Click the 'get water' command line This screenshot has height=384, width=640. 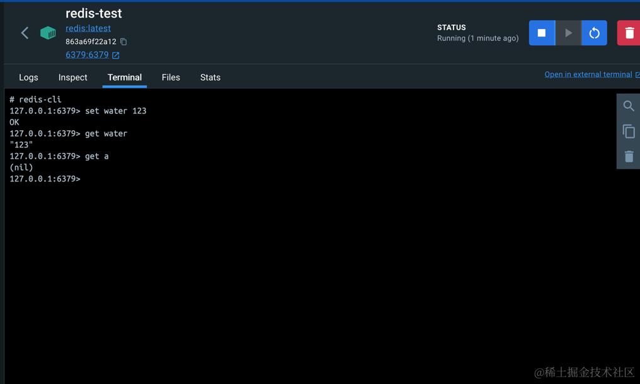coord(68,133)
